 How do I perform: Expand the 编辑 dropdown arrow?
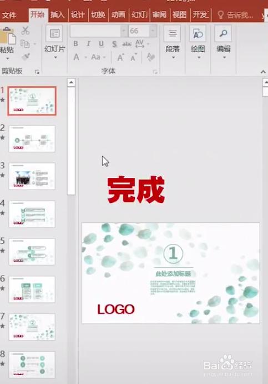[x=224, y=58]
